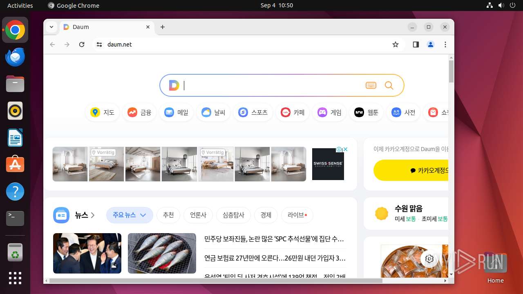Open 게임 game shortcut

[329, 112]
